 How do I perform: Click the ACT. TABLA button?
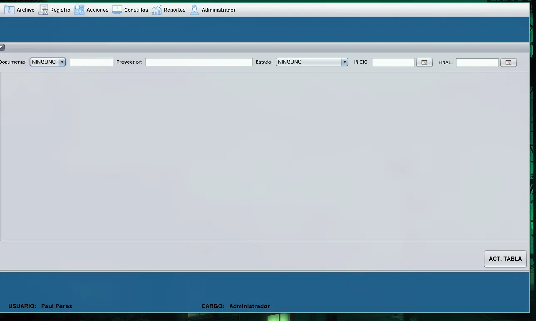point(505,259)
